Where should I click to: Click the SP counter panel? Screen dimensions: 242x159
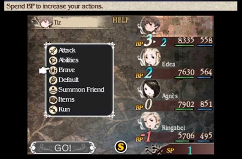(x=179, y=149)
